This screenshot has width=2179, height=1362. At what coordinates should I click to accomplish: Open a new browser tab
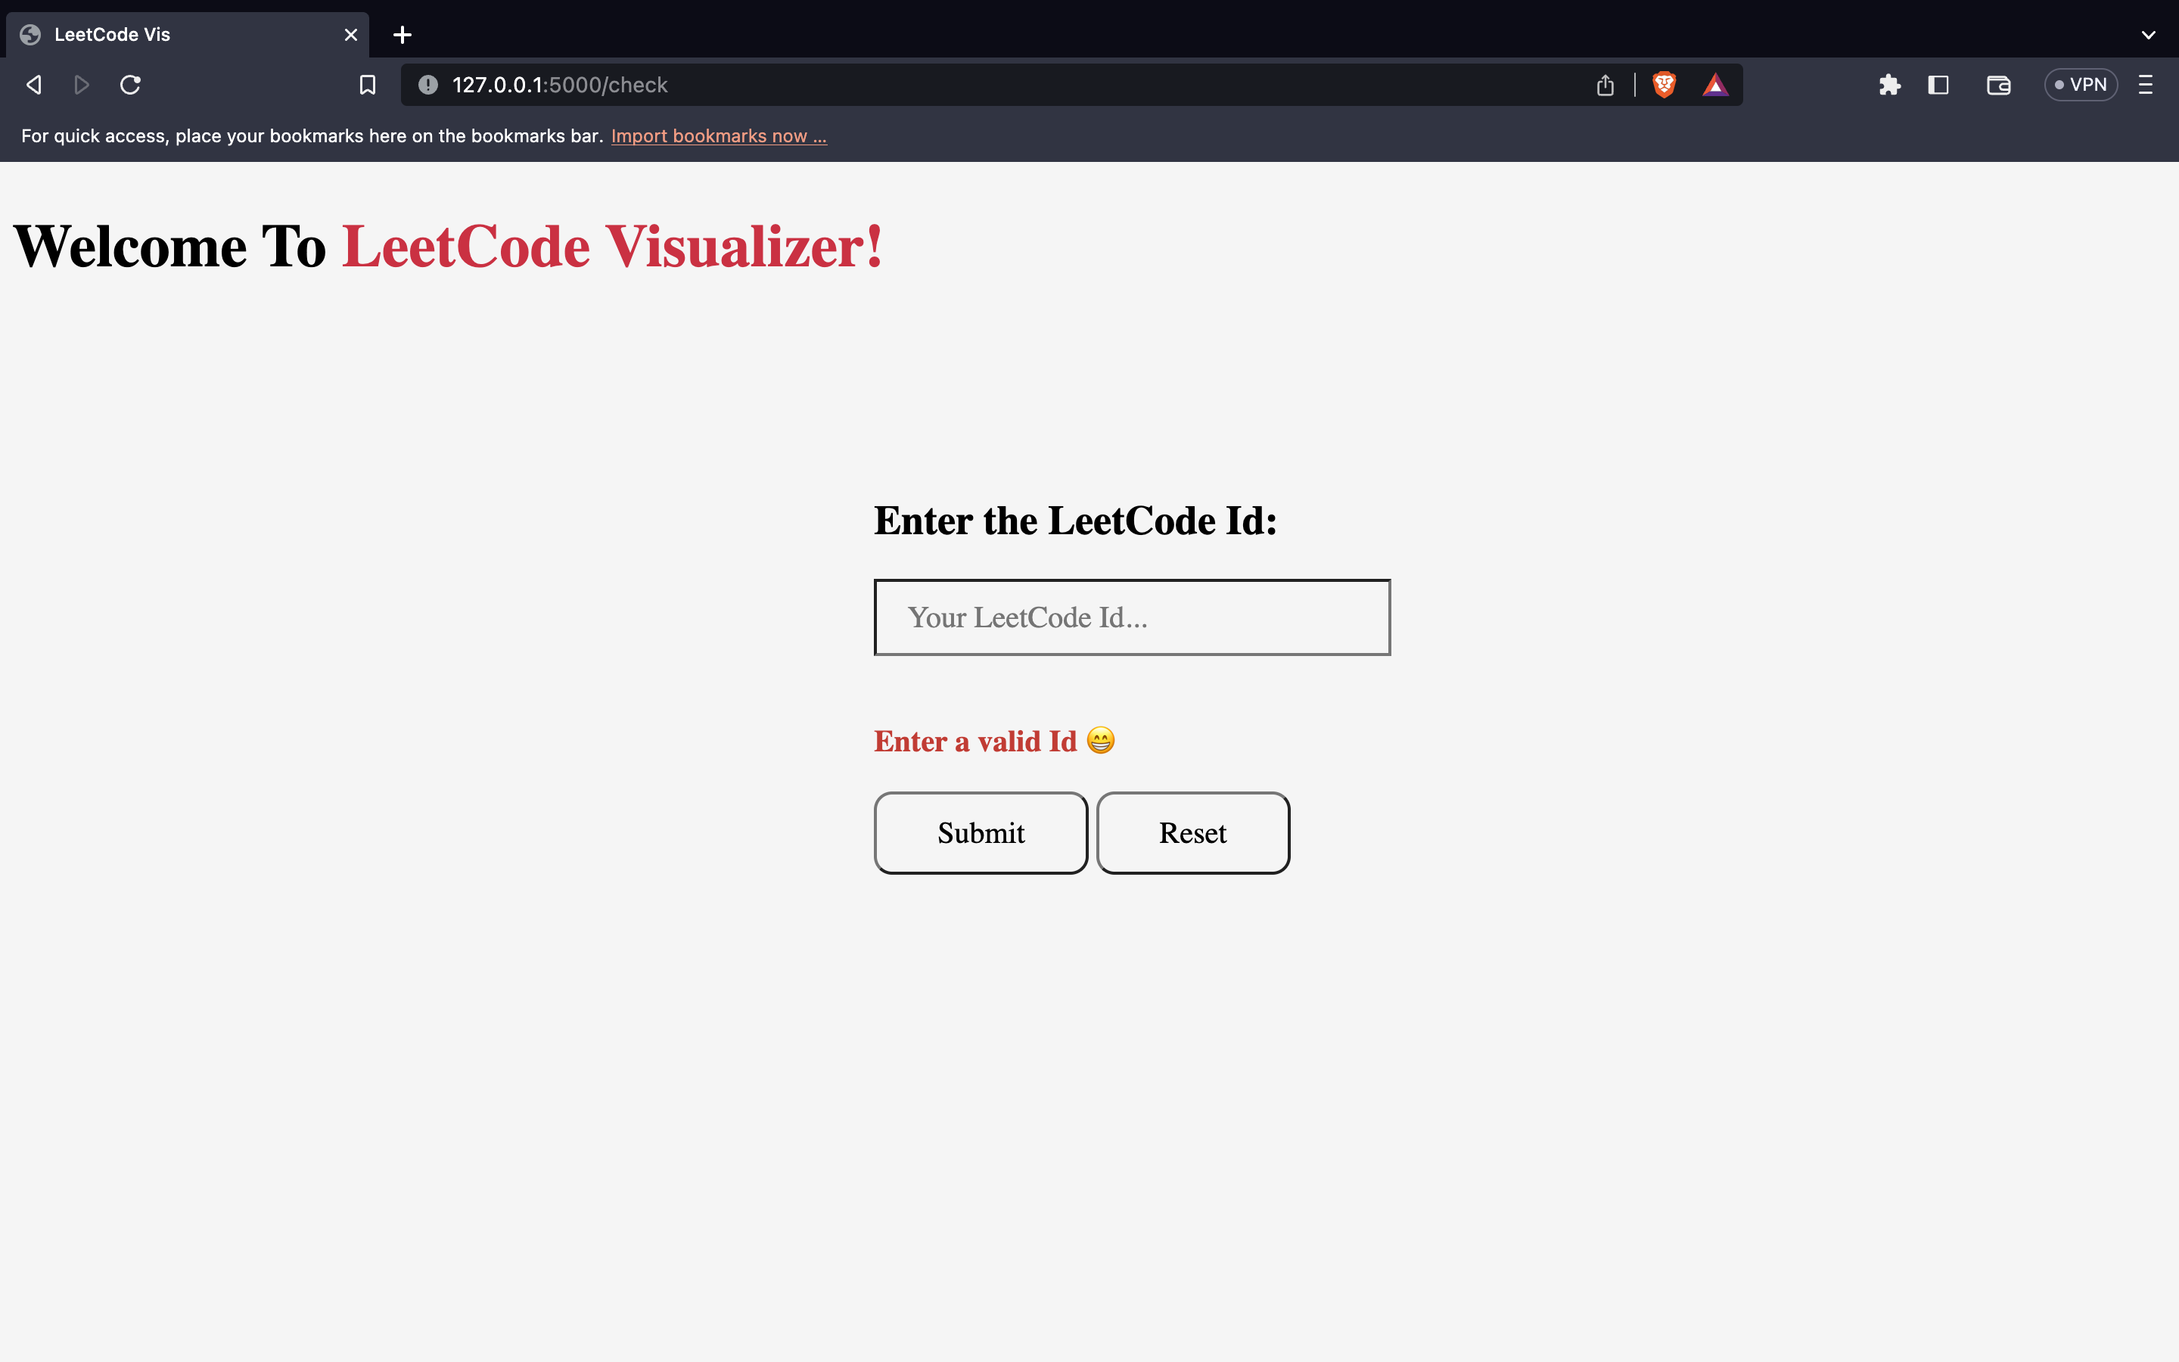tap(402, 34)
